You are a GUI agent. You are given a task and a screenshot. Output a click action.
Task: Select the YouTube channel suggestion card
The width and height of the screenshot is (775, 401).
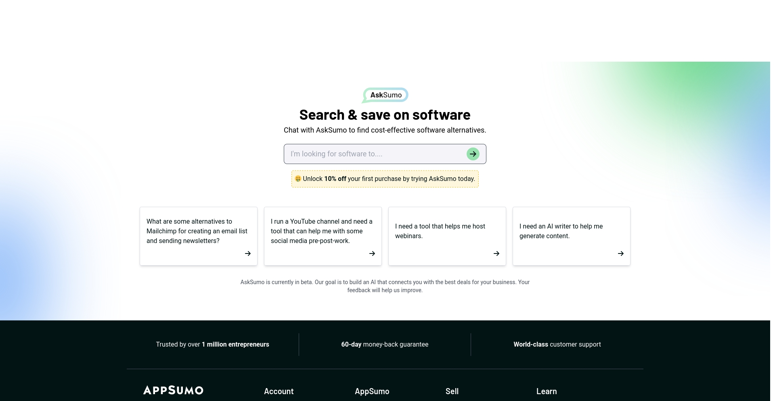[323, 236]
